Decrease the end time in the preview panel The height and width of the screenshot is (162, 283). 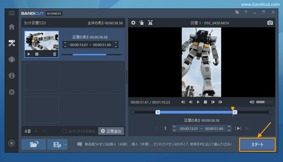click(229, 130)
